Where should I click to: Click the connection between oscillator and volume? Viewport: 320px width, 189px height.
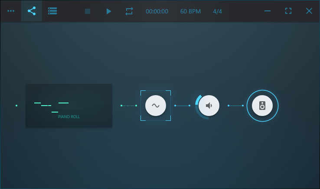point(182,106)
